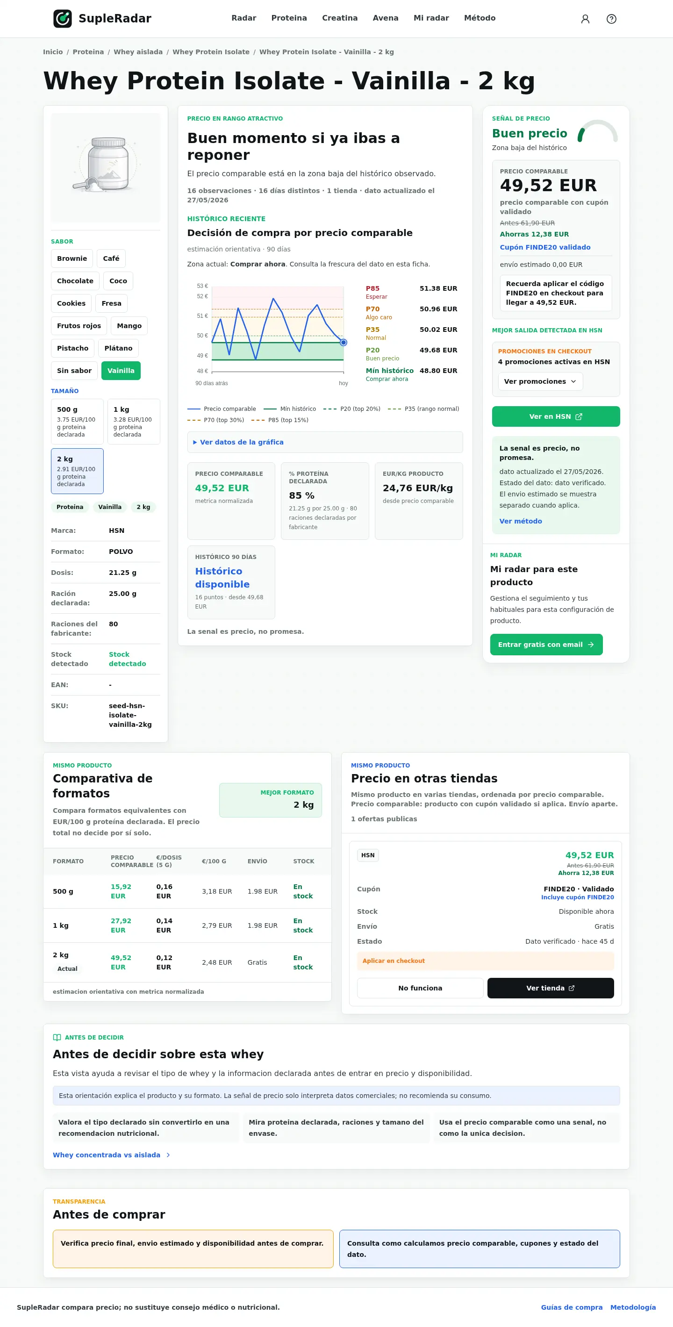Select the 2 kg size card

[x=77, y=471]
